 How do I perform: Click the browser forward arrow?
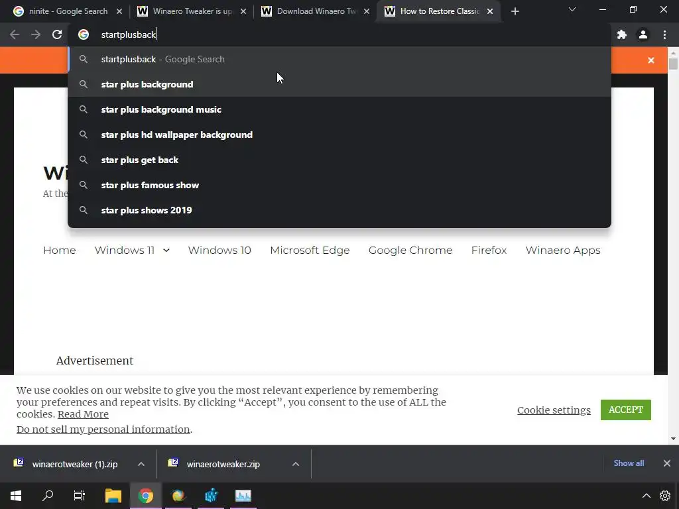tap(36, 34)
